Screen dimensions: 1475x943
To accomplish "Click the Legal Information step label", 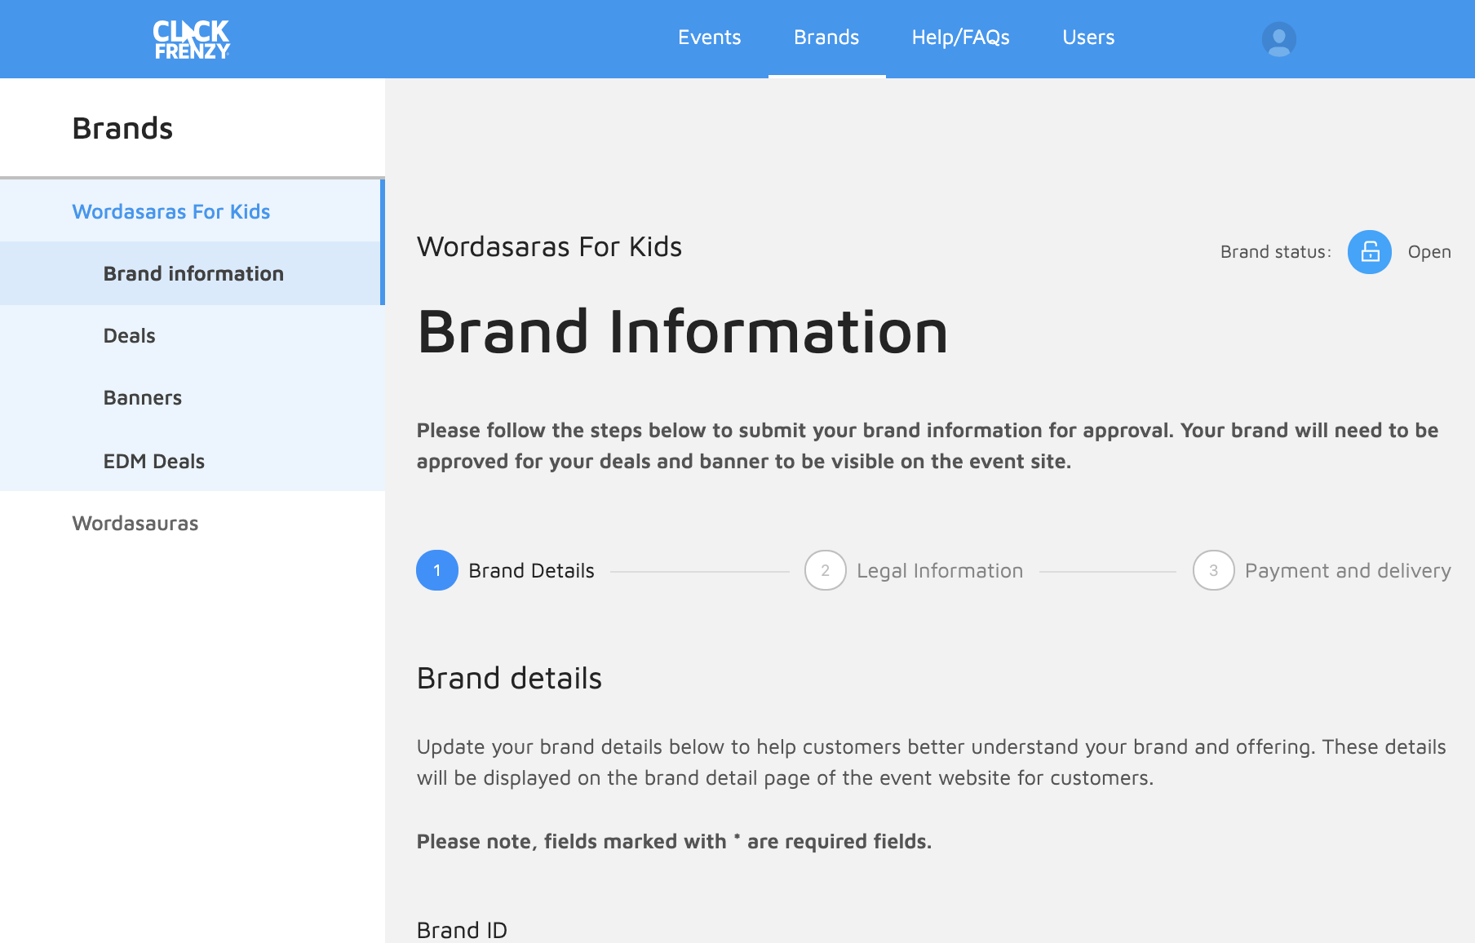I will [940, 571].
